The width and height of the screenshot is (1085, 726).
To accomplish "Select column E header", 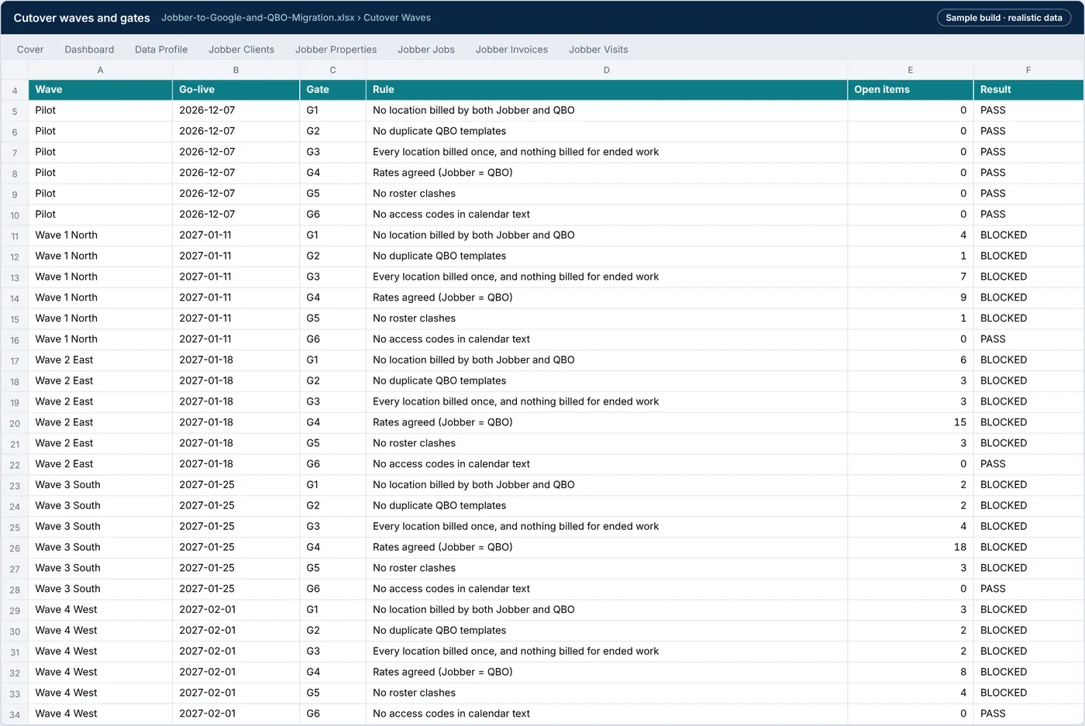I will point(910,70).
